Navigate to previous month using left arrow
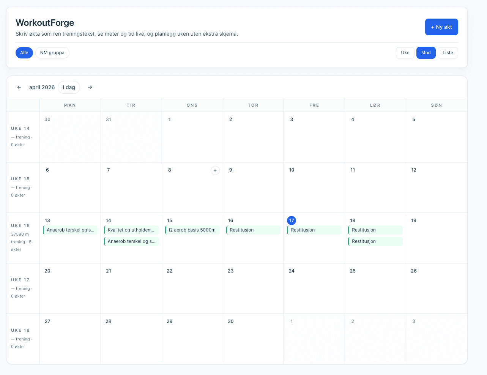Image resolution: width=487 pixels, height=375 pixels. 19,87
